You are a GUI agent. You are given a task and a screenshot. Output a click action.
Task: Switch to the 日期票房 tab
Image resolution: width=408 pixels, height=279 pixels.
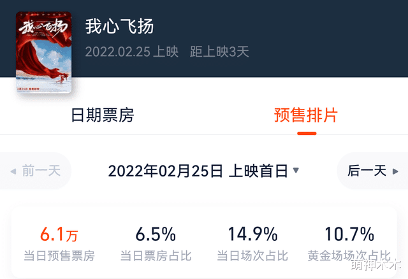(102, 115)
